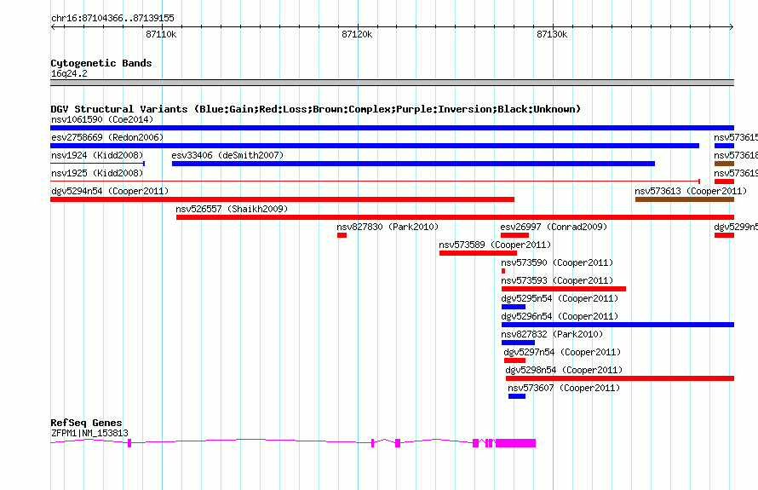Image resolution: width=758 pixels, height=490 pixels.
Task: Click the nsv573593 red loss bar
Action: click(x=564, y=289)
